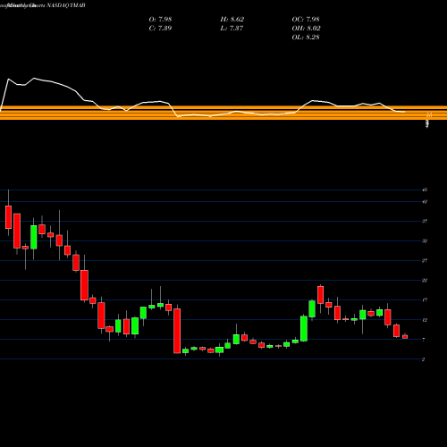Select the price axis label '27'

[x=425, y=260]
